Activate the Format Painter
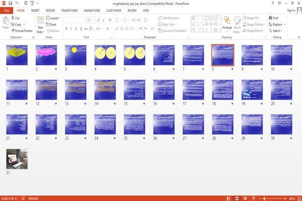 [22, 31]
